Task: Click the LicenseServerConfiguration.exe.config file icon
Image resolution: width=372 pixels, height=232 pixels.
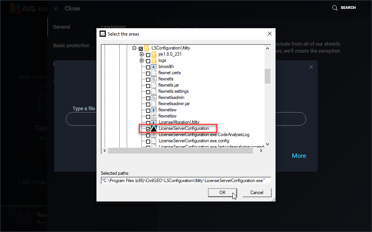Action: 154,141
